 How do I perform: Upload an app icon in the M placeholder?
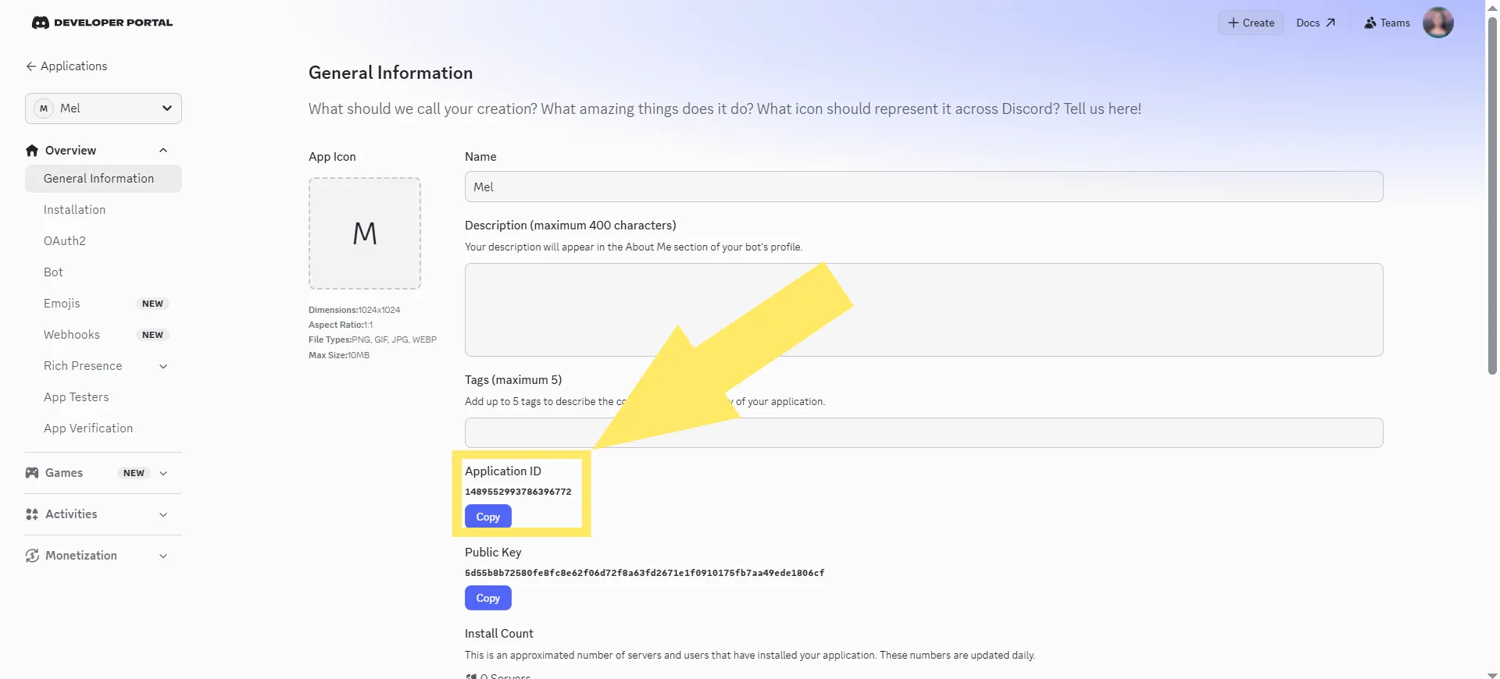pos(365,233)
